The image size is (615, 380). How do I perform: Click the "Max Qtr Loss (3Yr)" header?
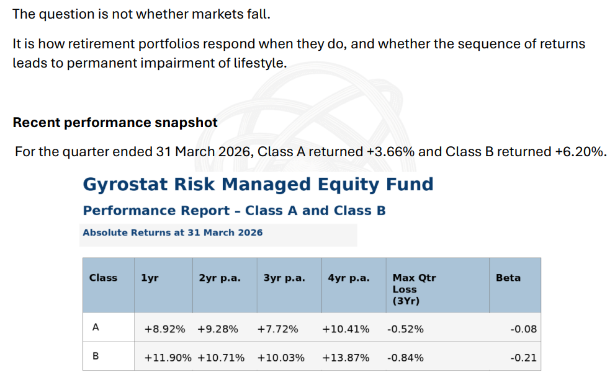point(414,289)
